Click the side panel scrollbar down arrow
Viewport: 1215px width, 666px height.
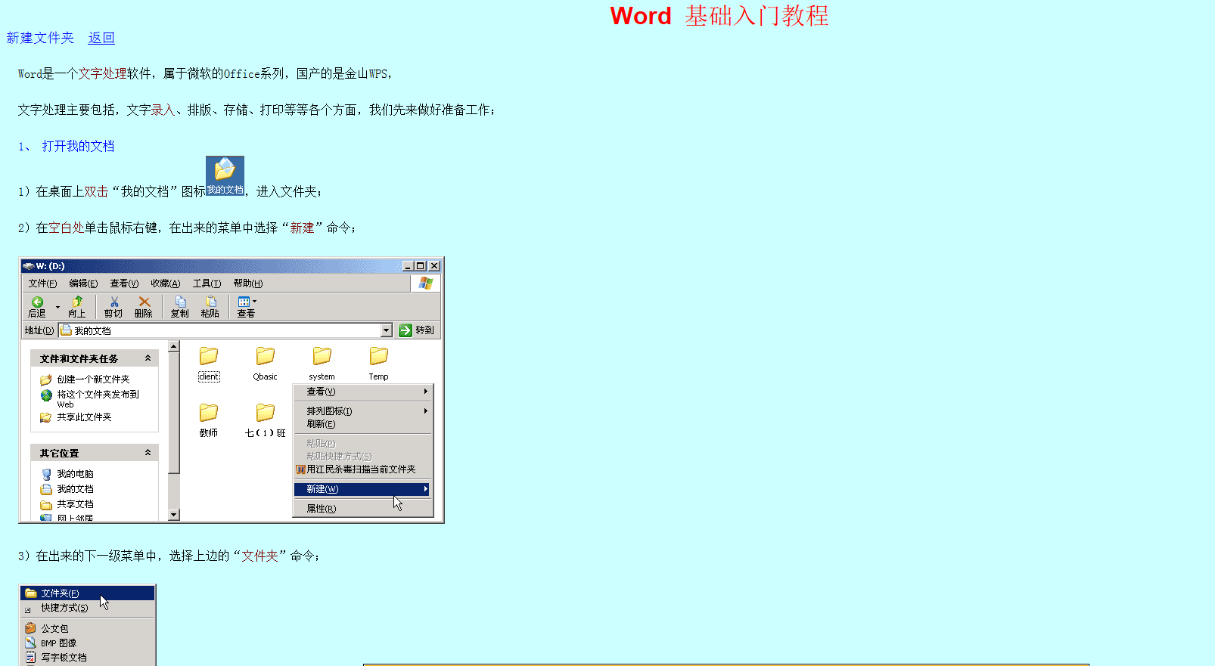[174, 515]
